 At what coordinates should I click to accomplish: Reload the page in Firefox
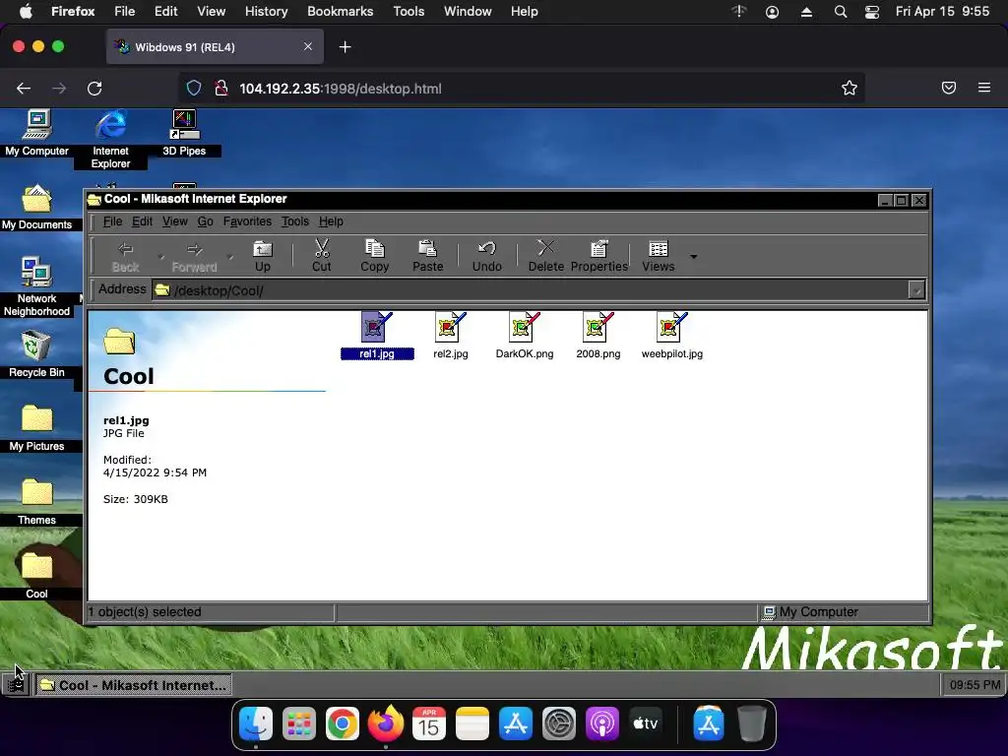coord(94,88)
